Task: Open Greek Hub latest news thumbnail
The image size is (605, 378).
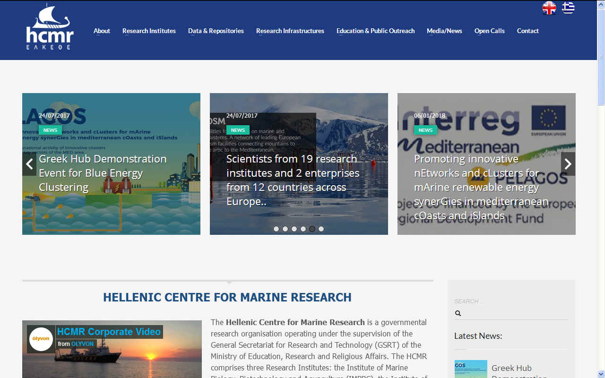Action: click(x=471, y=369)
